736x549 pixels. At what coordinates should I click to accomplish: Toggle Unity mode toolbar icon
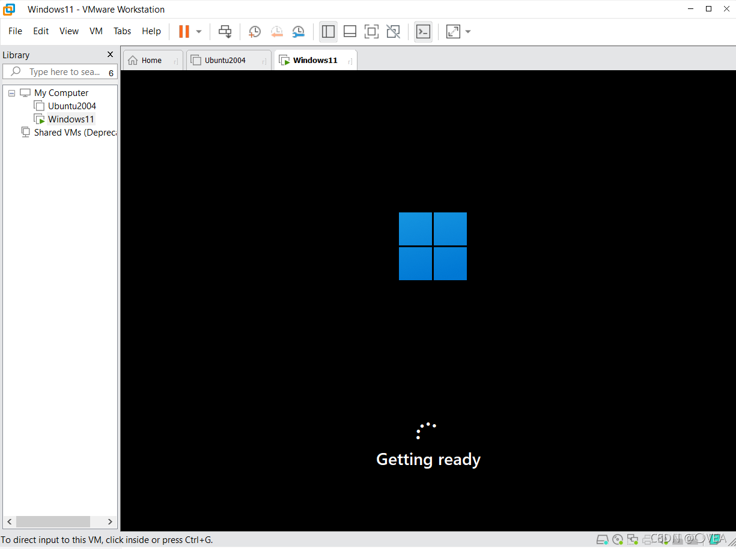coord(393,31)
